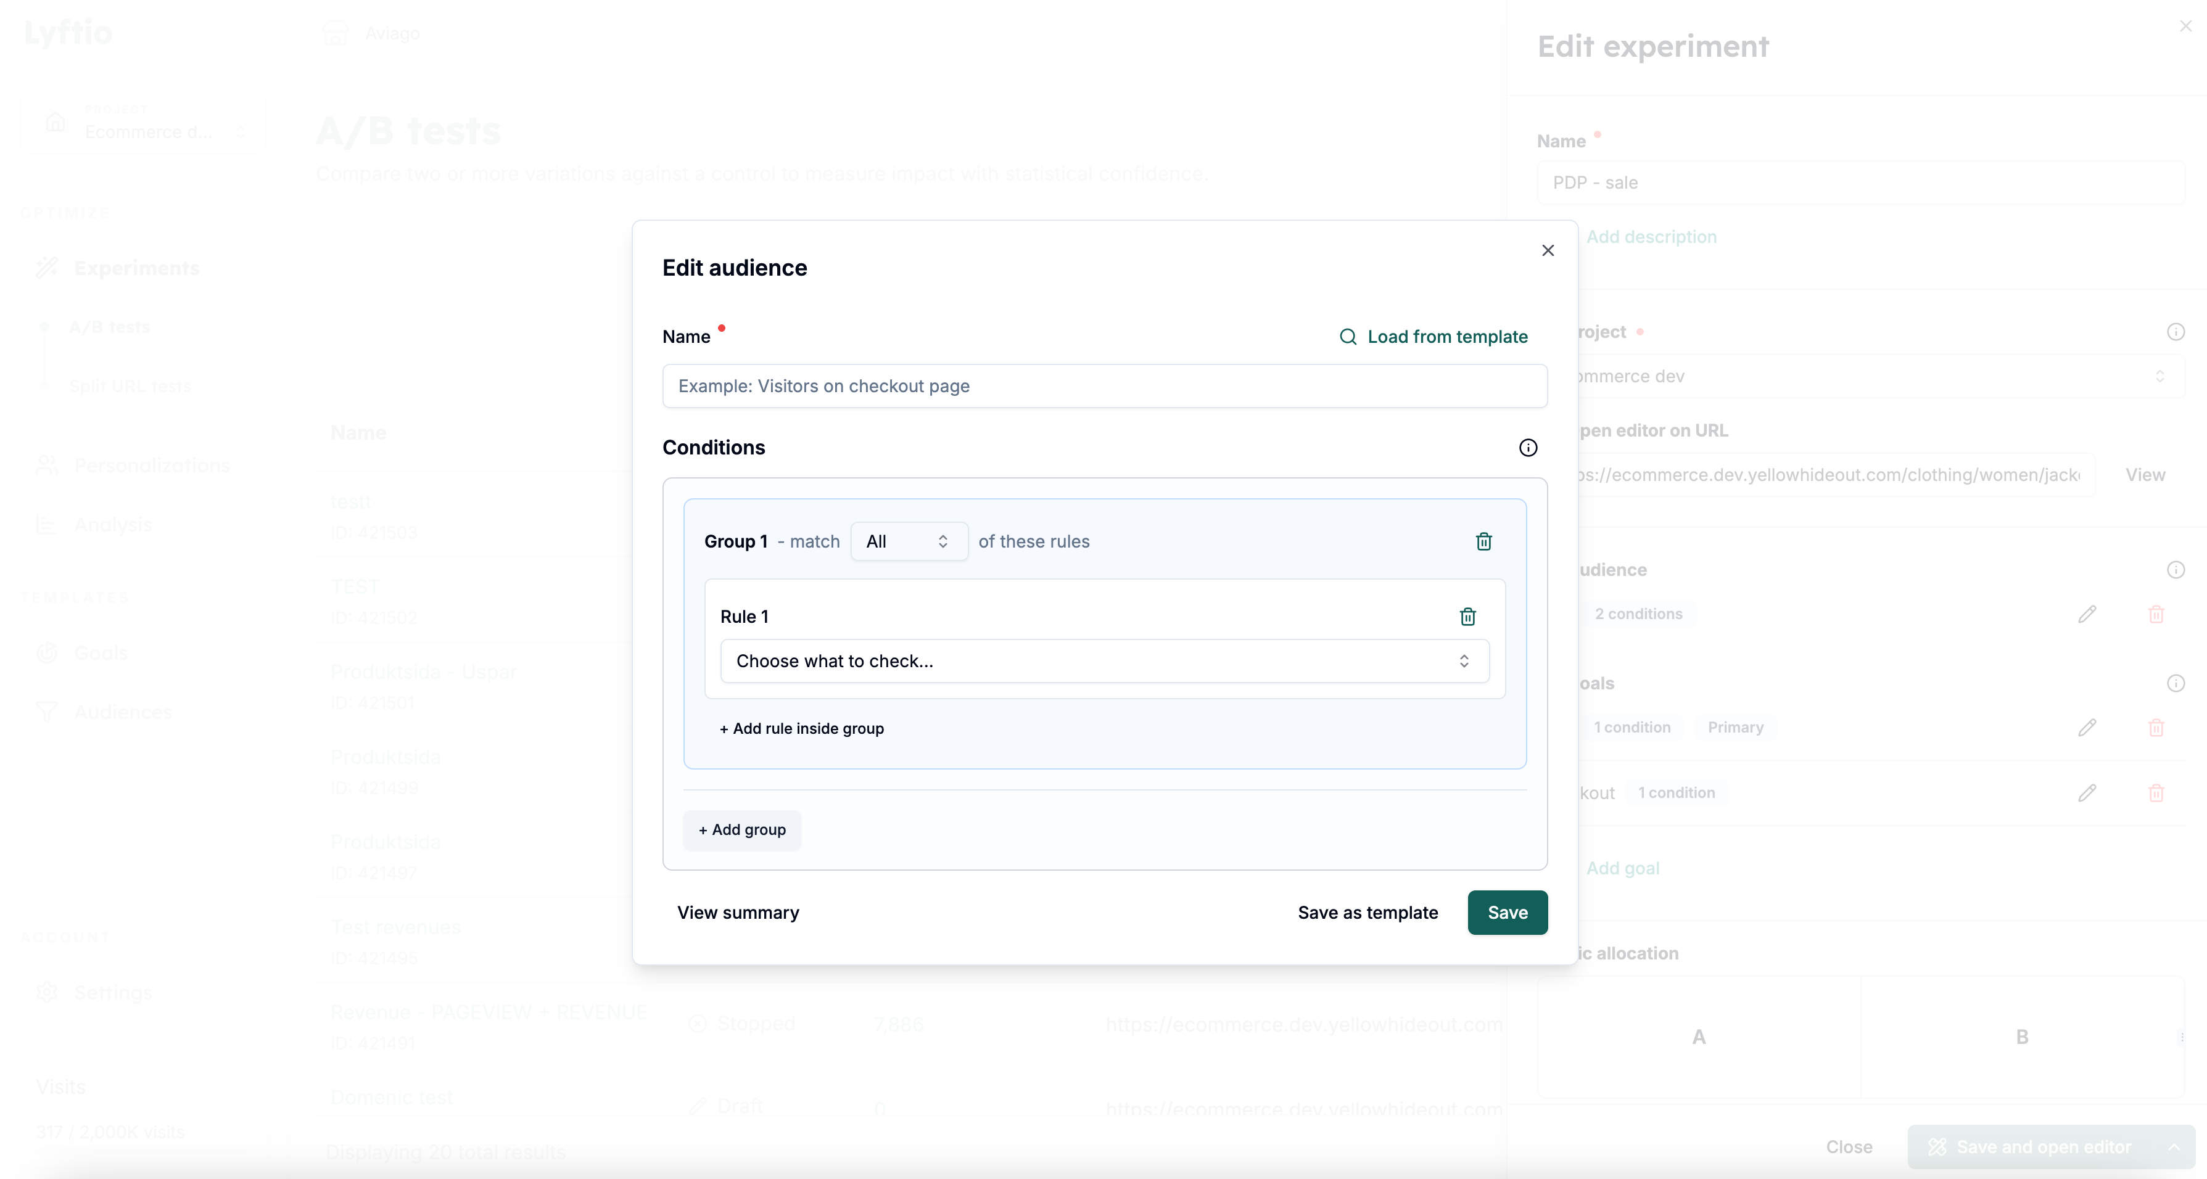The height and width of the screenshot is (1179, 2207).
Task: Open Personalizations in the sidebar
Action: point(134,466)
